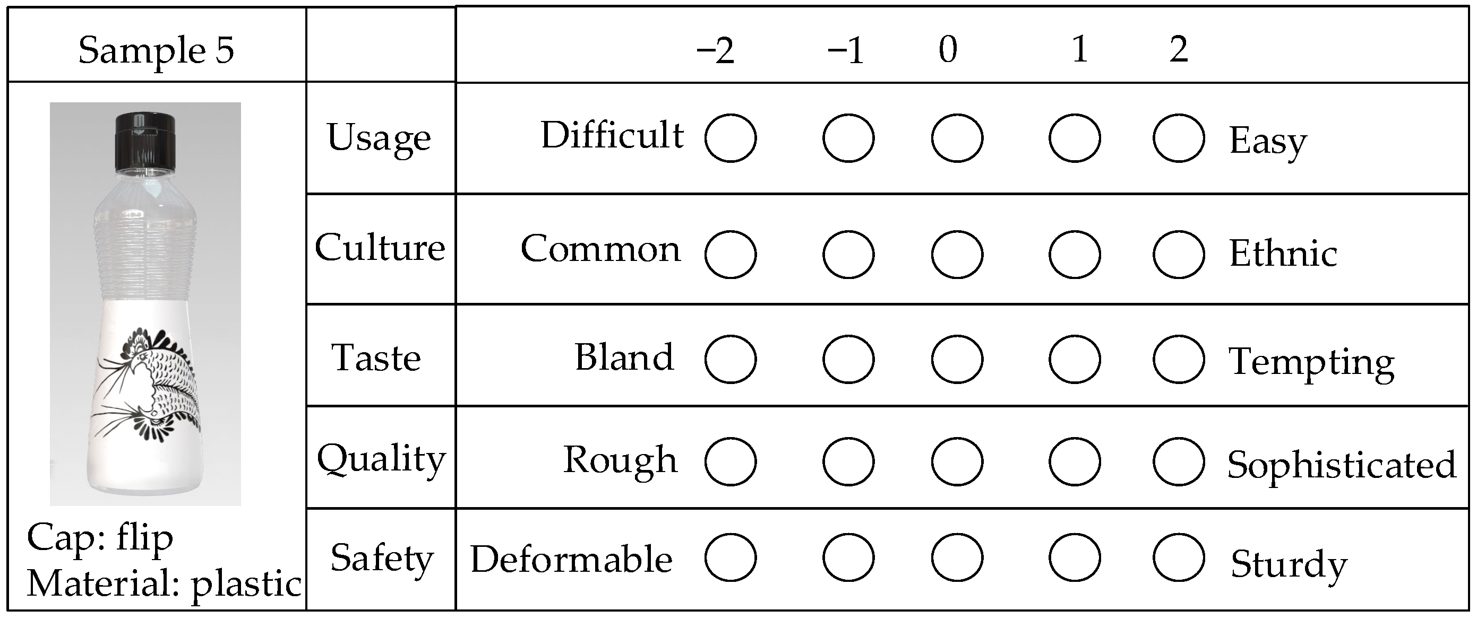
Task: Select Quality rating 2 (Sophisticated)
Action: pyautogui.click(x=1178, y=461)
